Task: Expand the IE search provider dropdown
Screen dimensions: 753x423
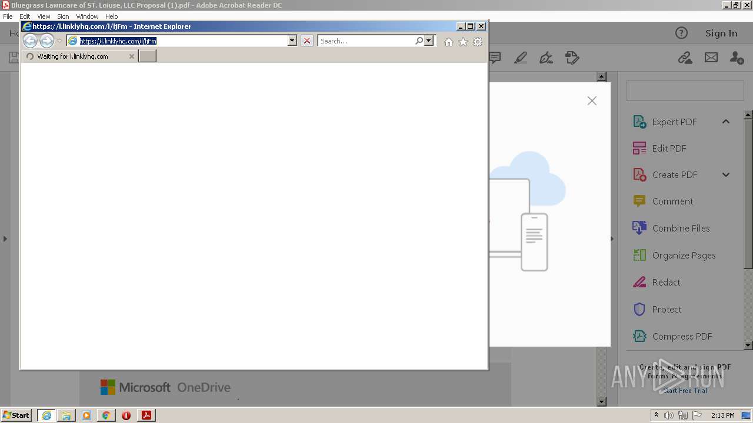Action: [x=429, y=41]
